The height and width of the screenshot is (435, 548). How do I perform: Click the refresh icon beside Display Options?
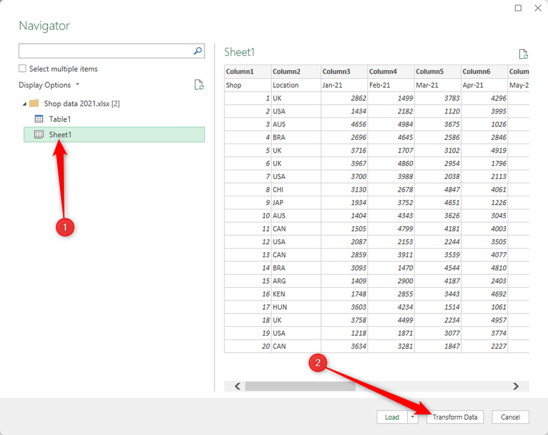click(199, 85)
